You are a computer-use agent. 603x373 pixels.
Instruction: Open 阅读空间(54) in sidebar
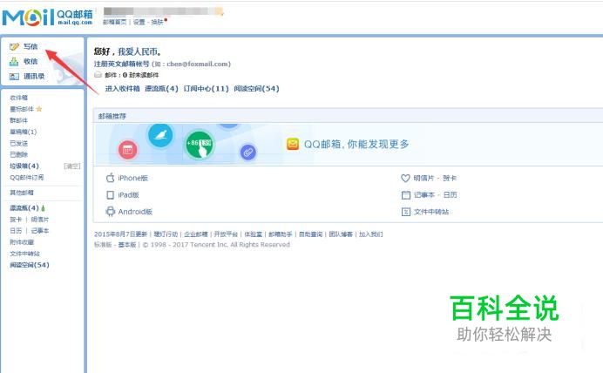point(30,265)
